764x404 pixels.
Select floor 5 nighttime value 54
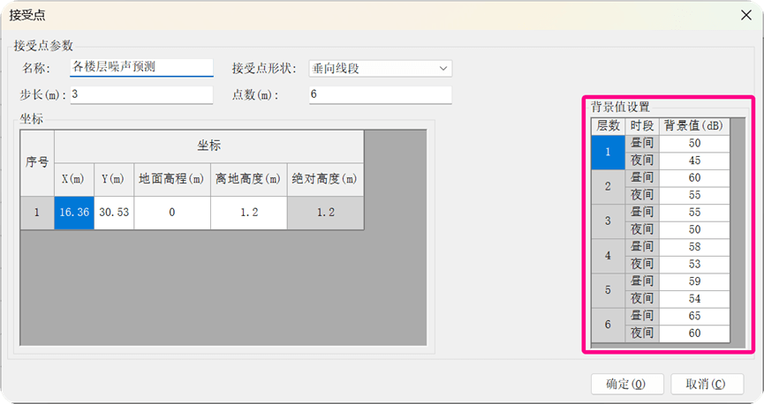pyautogui.click(x=694, y=299)
